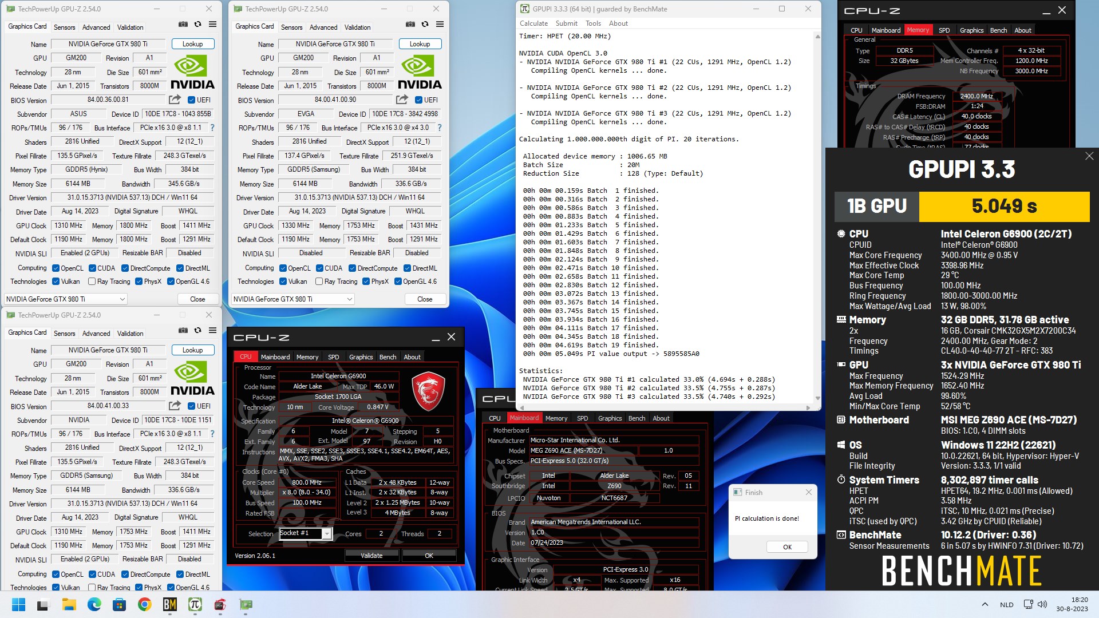Click volume icon in system tray
Viewport: 1099px width, 618px height.
pos(1042,604)
